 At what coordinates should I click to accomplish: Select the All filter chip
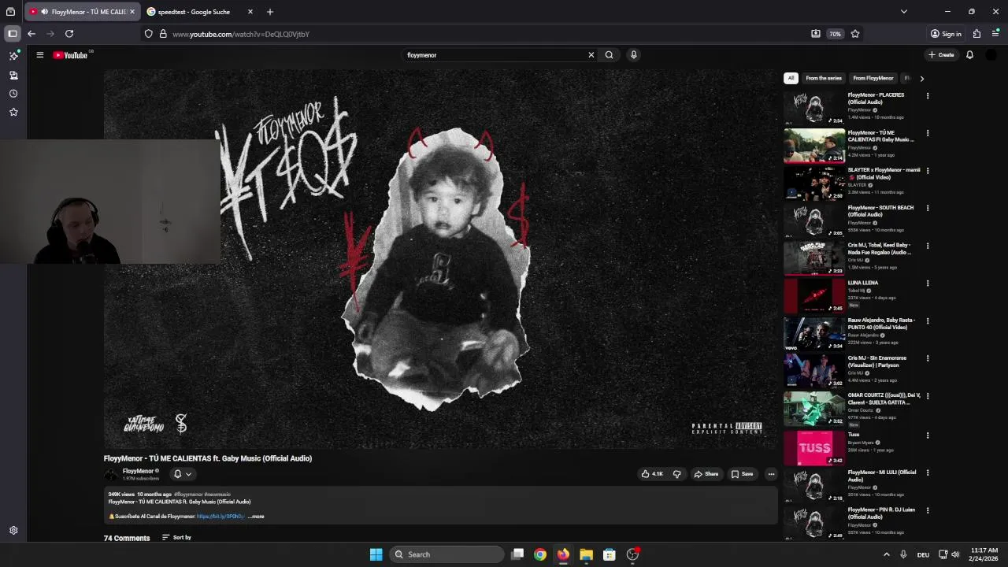tap(791, 78)
